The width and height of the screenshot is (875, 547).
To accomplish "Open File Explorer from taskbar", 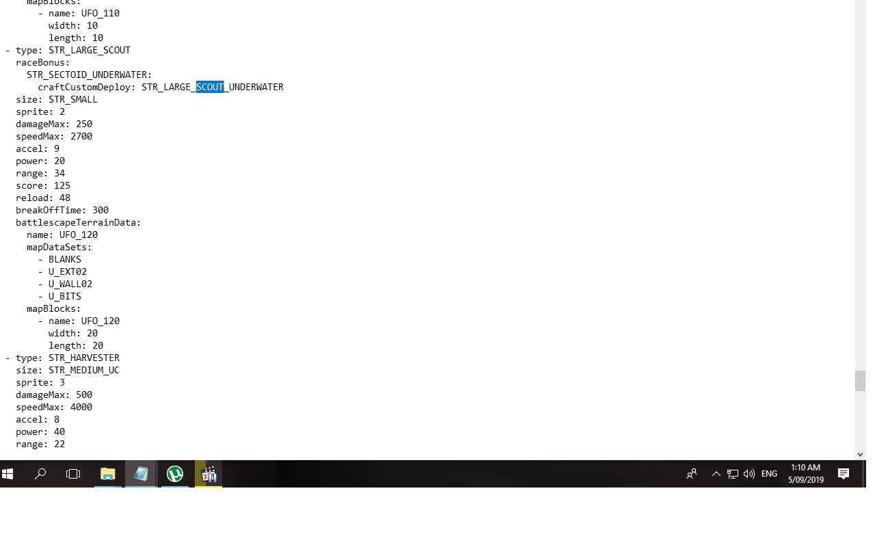I will point(108,473).
